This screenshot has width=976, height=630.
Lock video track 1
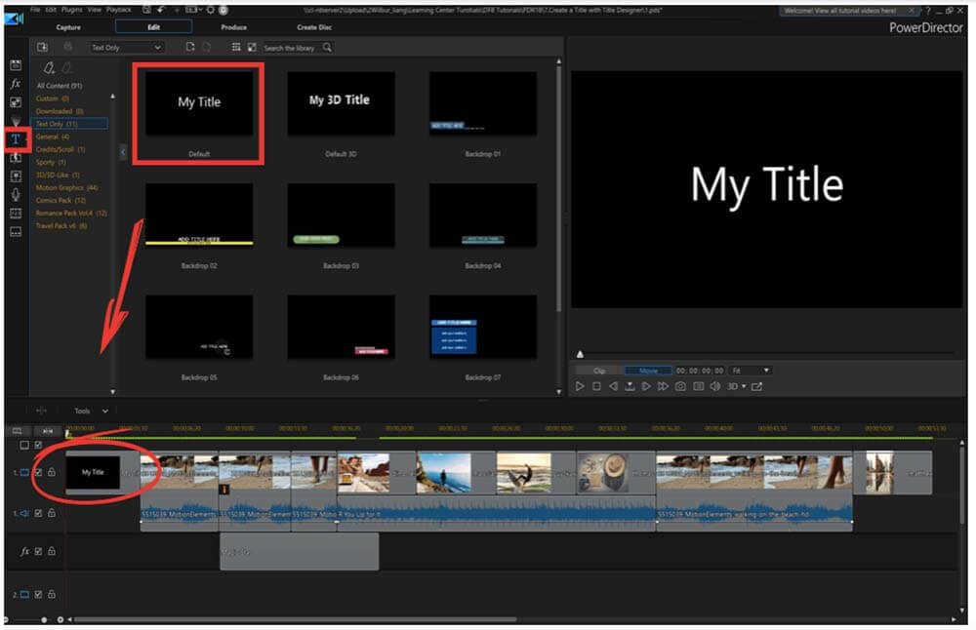(52, 473)
